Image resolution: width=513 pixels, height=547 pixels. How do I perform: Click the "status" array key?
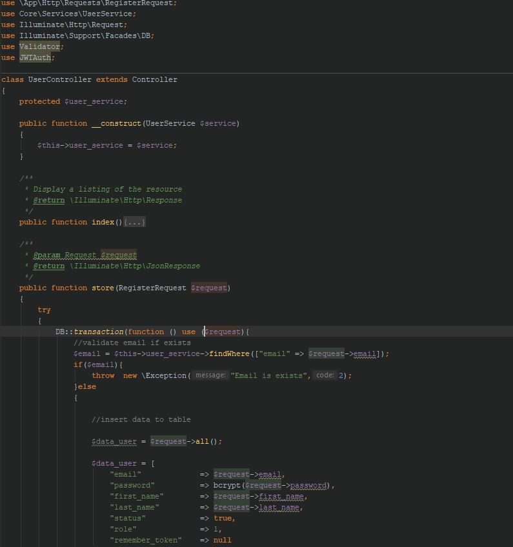click(128, 519)
